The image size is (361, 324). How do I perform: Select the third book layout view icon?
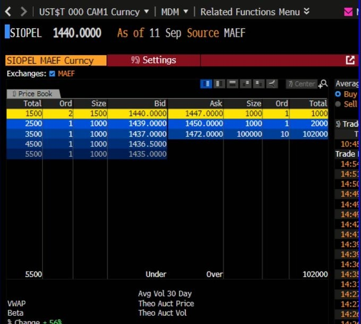232,84
